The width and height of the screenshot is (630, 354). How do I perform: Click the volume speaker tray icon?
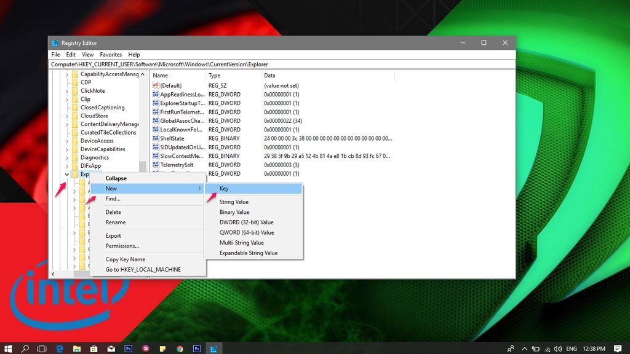click(557, 348)
